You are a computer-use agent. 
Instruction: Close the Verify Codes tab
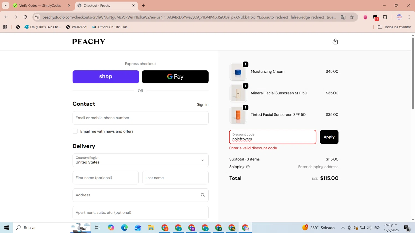tap(69, 6)
